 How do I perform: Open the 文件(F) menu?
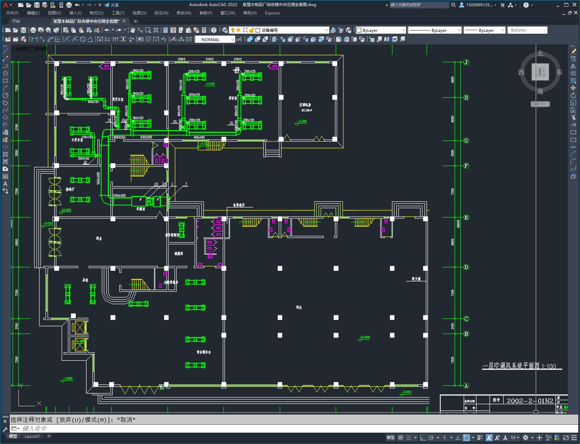[x=12, y=13]
